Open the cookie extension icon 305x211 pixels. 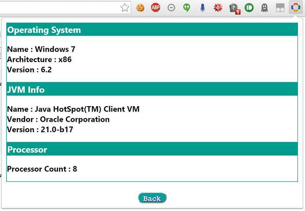point(140,8)
